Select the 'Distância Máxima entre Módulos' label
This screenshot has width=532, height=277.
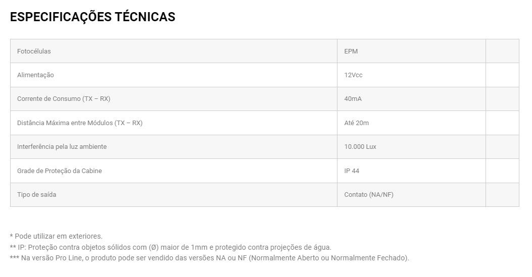80,123
